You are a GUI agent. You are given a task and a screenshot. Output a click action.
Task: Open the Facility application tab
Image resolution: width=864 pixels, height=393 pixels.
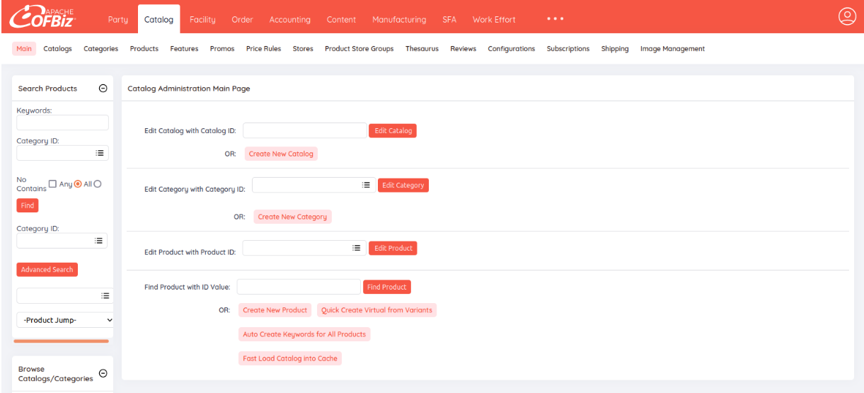pyautogui.click(x=202, y=20)
